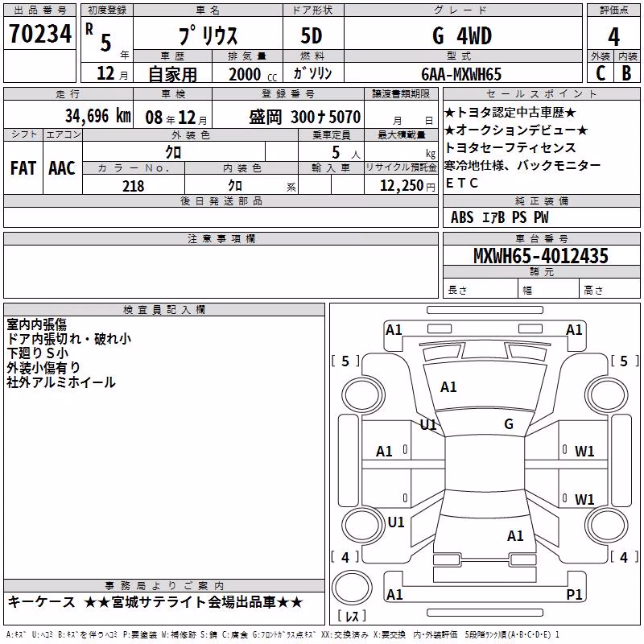Select the 自家用 vehicle history value
644x644 pixels.
pos(172,74)
